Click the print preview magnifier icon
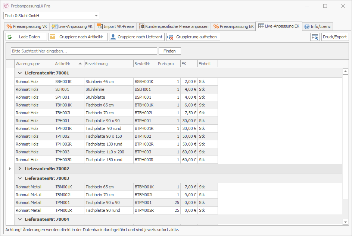This screenshot has width=352, height=236. [315, 37]
